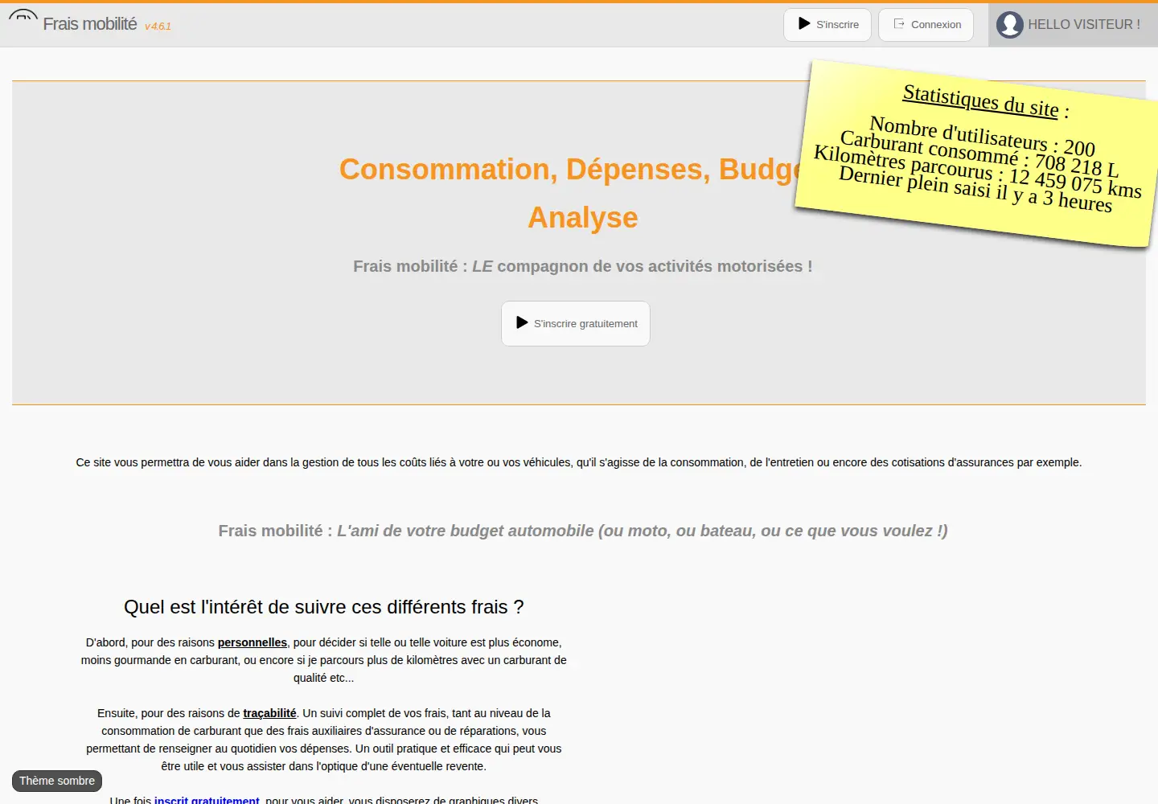Click the Quel est l'intérêt heading
The height and width of the screenshot is (804, 1158).
324,607
